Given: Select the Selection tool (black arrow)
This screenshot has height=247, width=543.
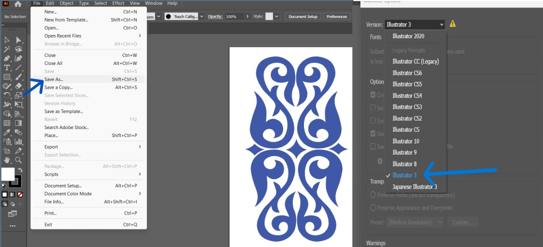Looking at the screenshot, I should [x=6, y=40].
